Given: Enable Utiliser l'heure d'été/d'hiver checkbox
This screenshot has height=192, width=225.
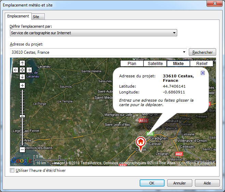Looking at the screenshot, I should 12,170.
